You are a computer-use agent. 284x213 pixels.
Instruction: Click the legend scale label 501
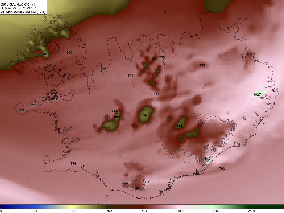point(145,211)
